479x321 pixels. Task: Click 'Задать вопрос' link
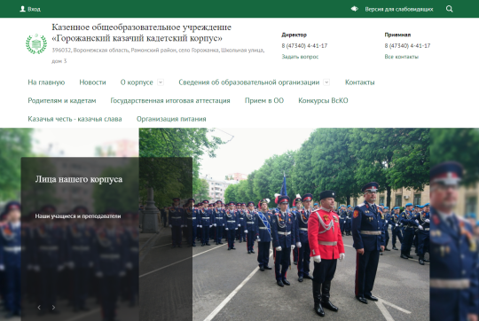coord(300,57)
